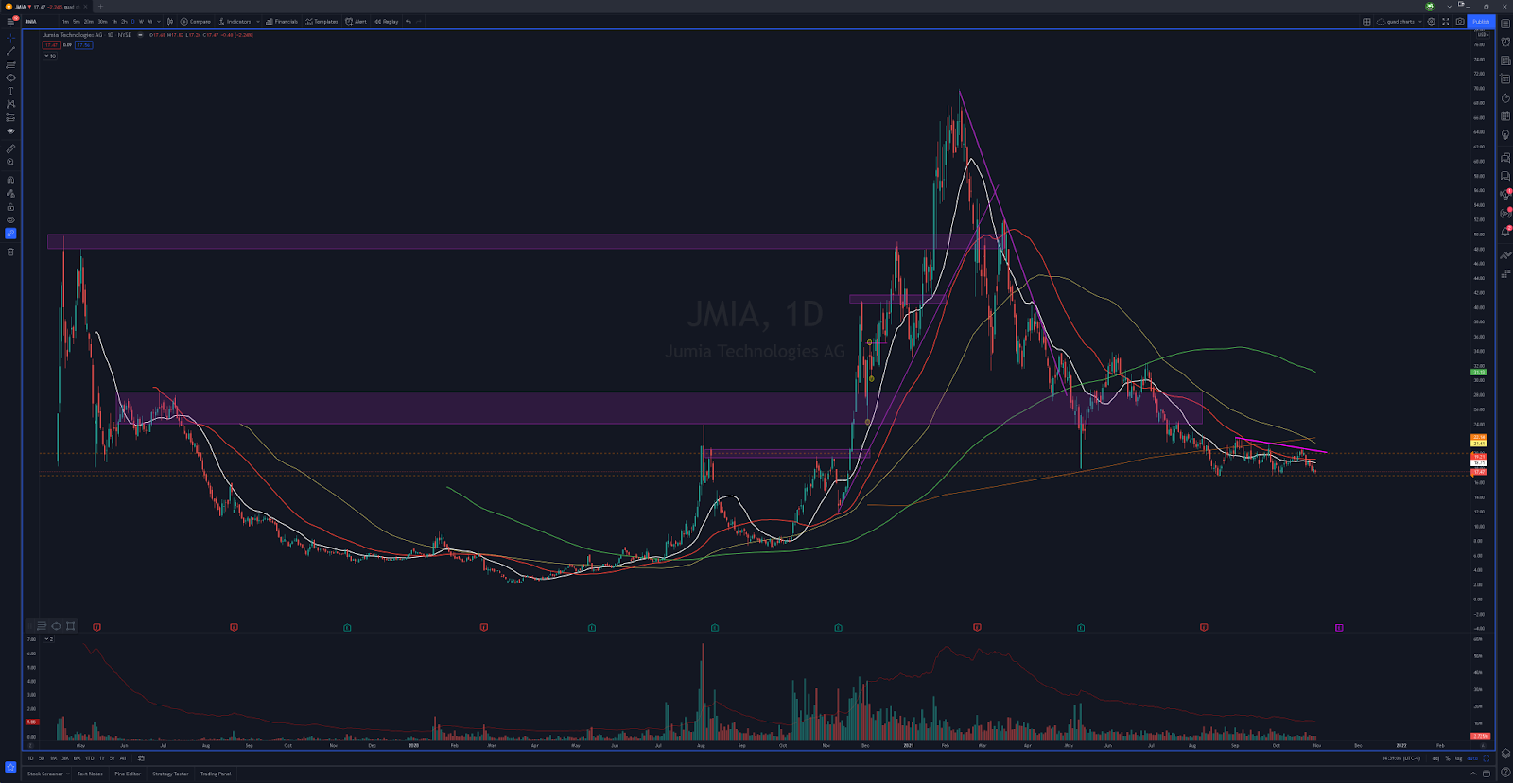The height and width of the screenshot is (783, 1513).
Task: Open the Text Notes tab
Action: [x=90, y=774]
